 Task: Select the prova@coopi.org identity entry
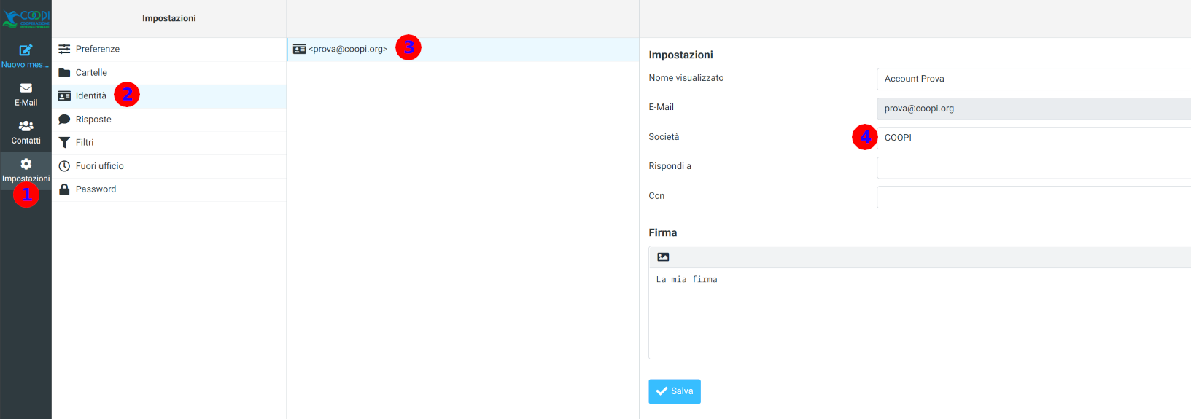347,50
